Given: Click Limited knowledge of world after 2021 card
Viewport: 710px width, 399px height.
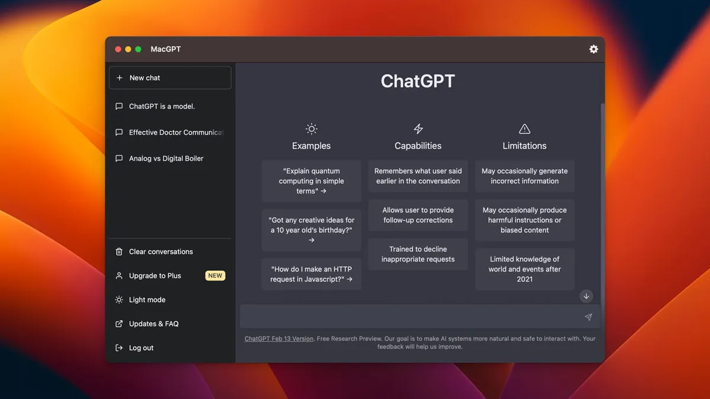Looking at the screenshot, I should coord(525,269).
